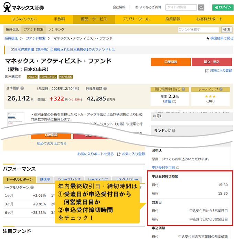The width and height of the screenshot is (234, 239).
Task: Click NISA成長枠 tag
Action: 66,77
